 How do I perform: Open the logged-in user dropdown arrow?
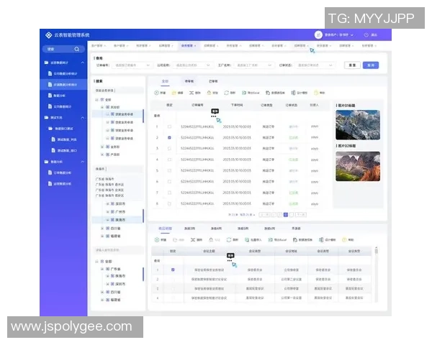352,35
